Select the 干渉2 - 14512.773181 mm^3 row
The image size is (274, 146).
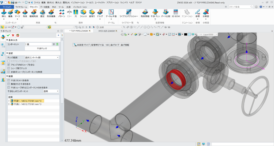click(x=28, y=104)
